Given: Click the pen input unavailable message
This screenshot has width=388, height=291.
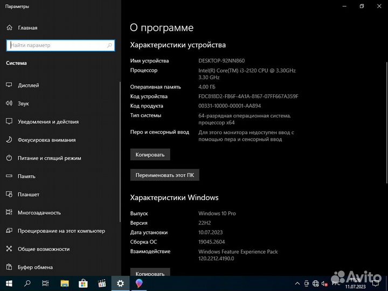Looking at the screenshot, I should pyautogui.click(x=246, y=136).
